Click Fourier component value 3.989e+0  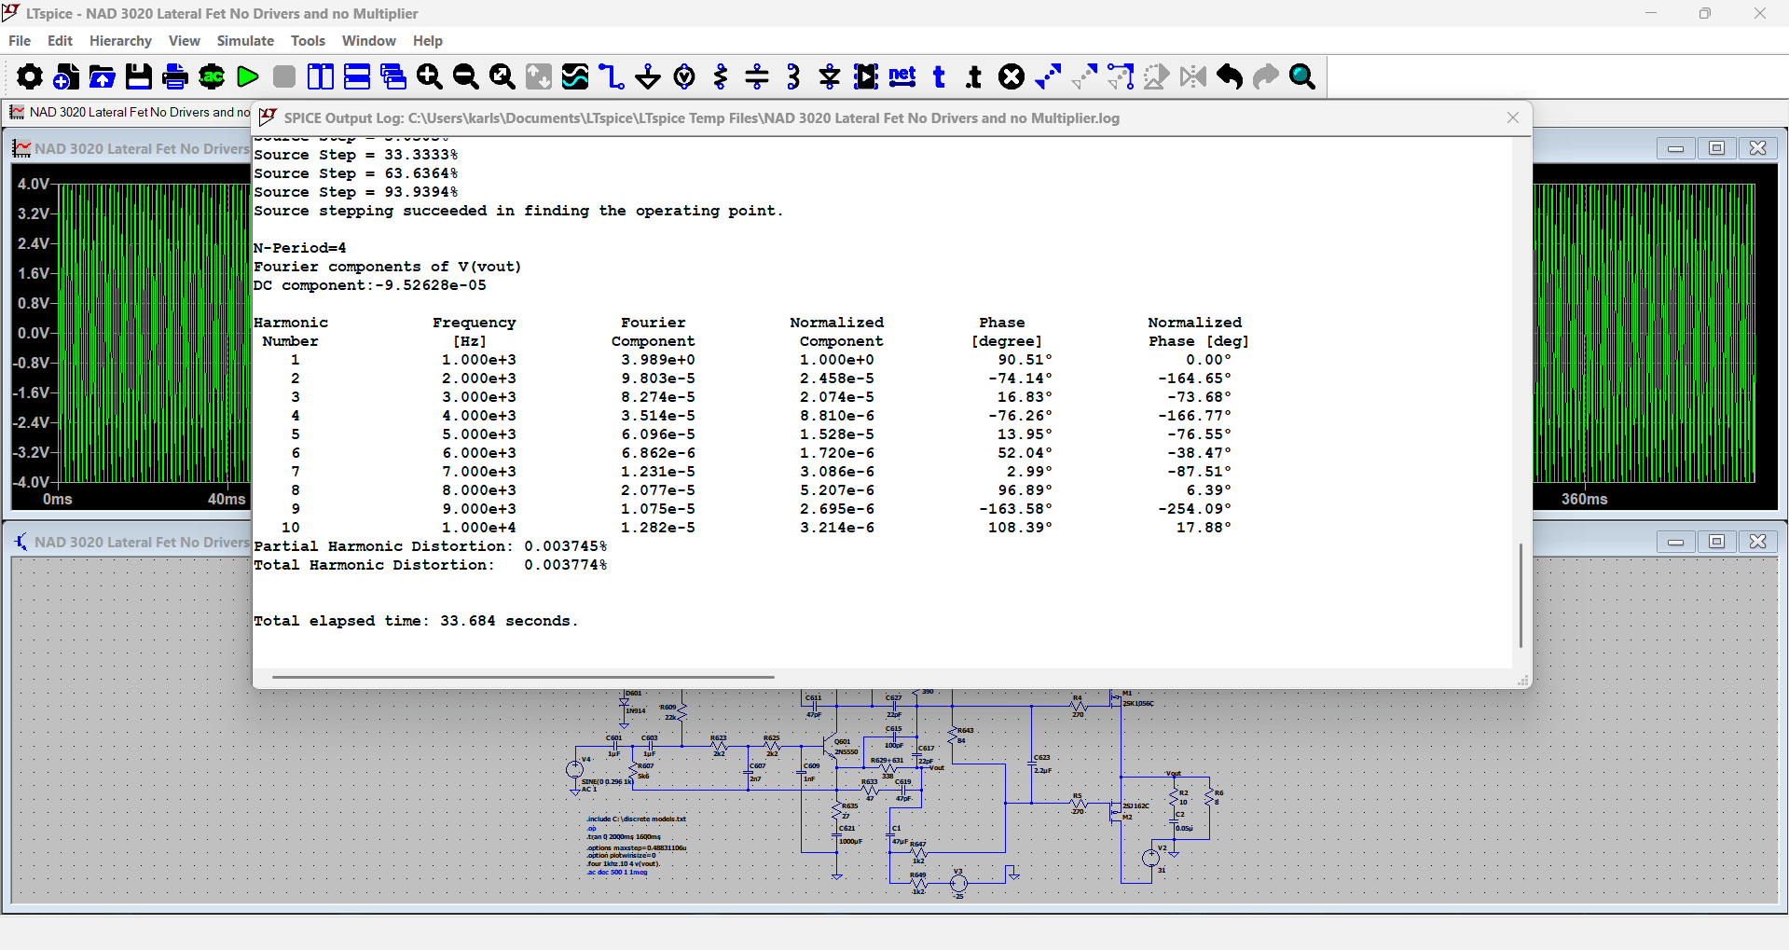[x=658, y=360]
